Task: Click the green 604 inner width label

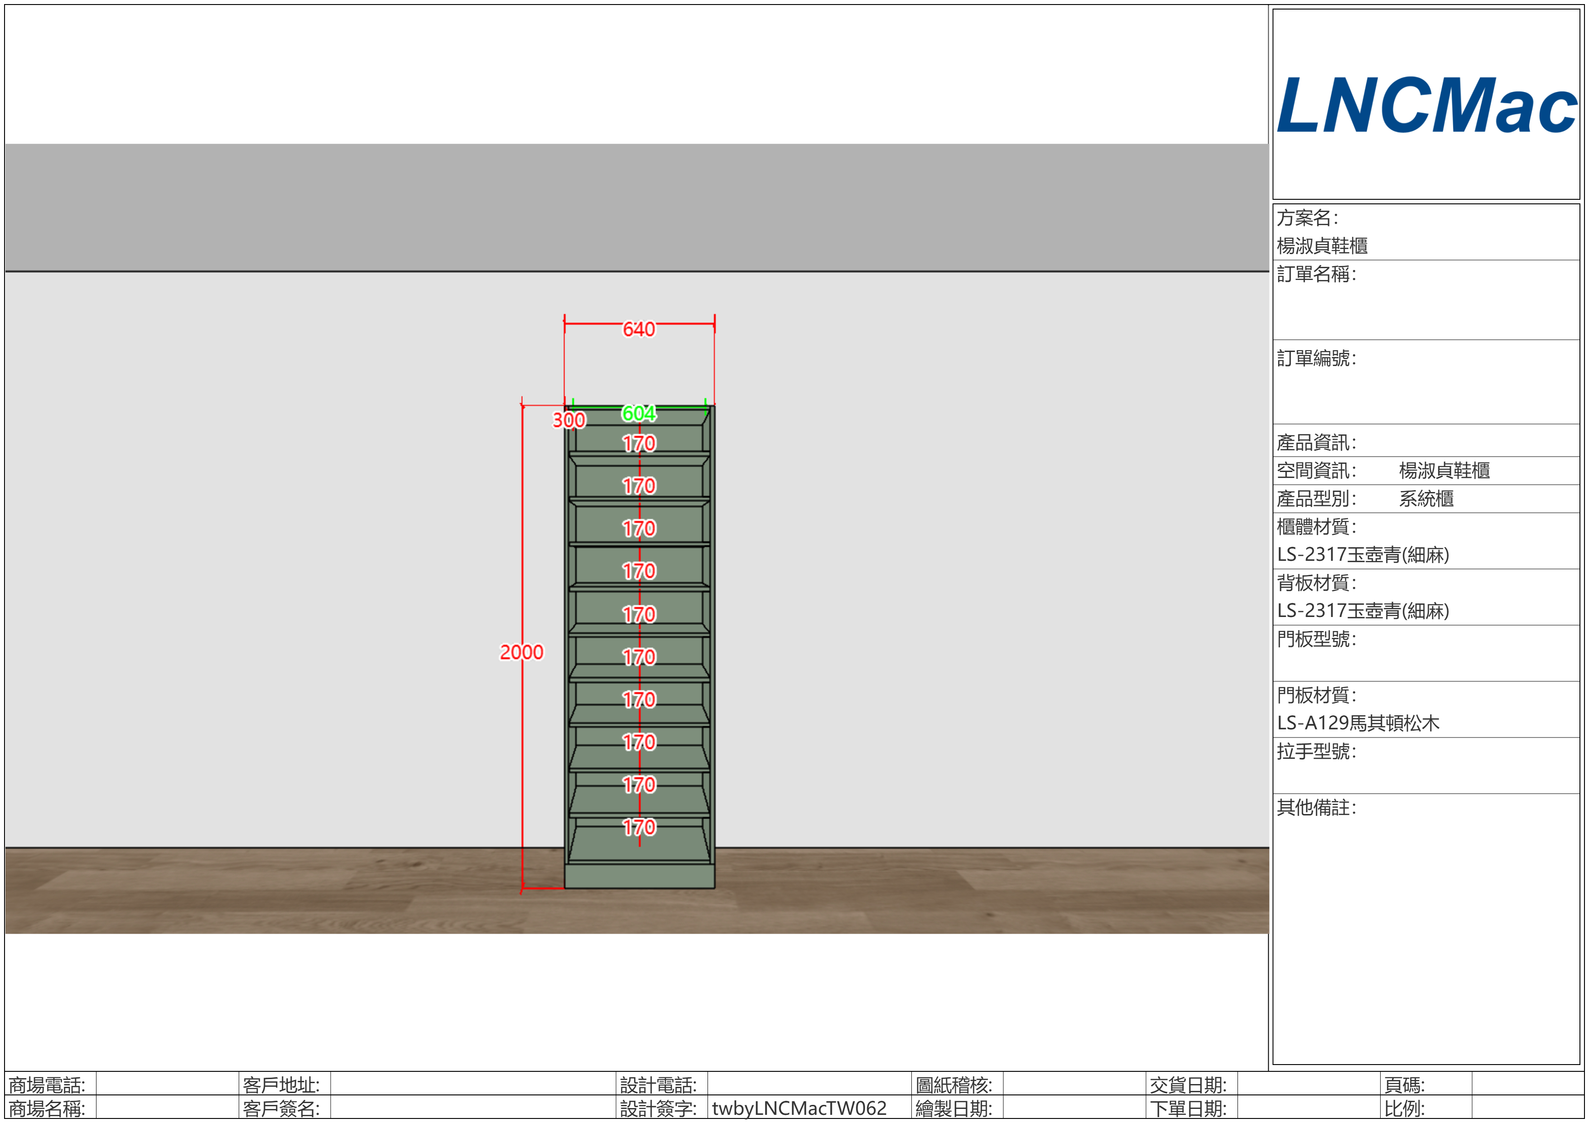Action: click(x=638, y=413)
